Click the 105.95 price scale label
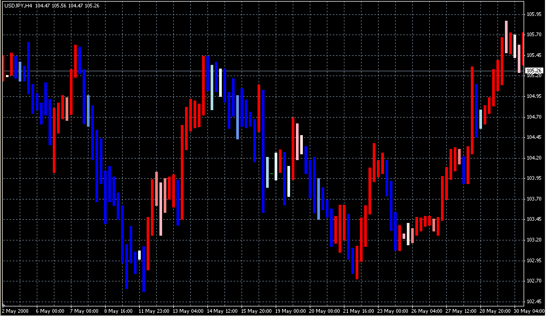Screen dimensions: 546x316 click(x=534, y=14)
